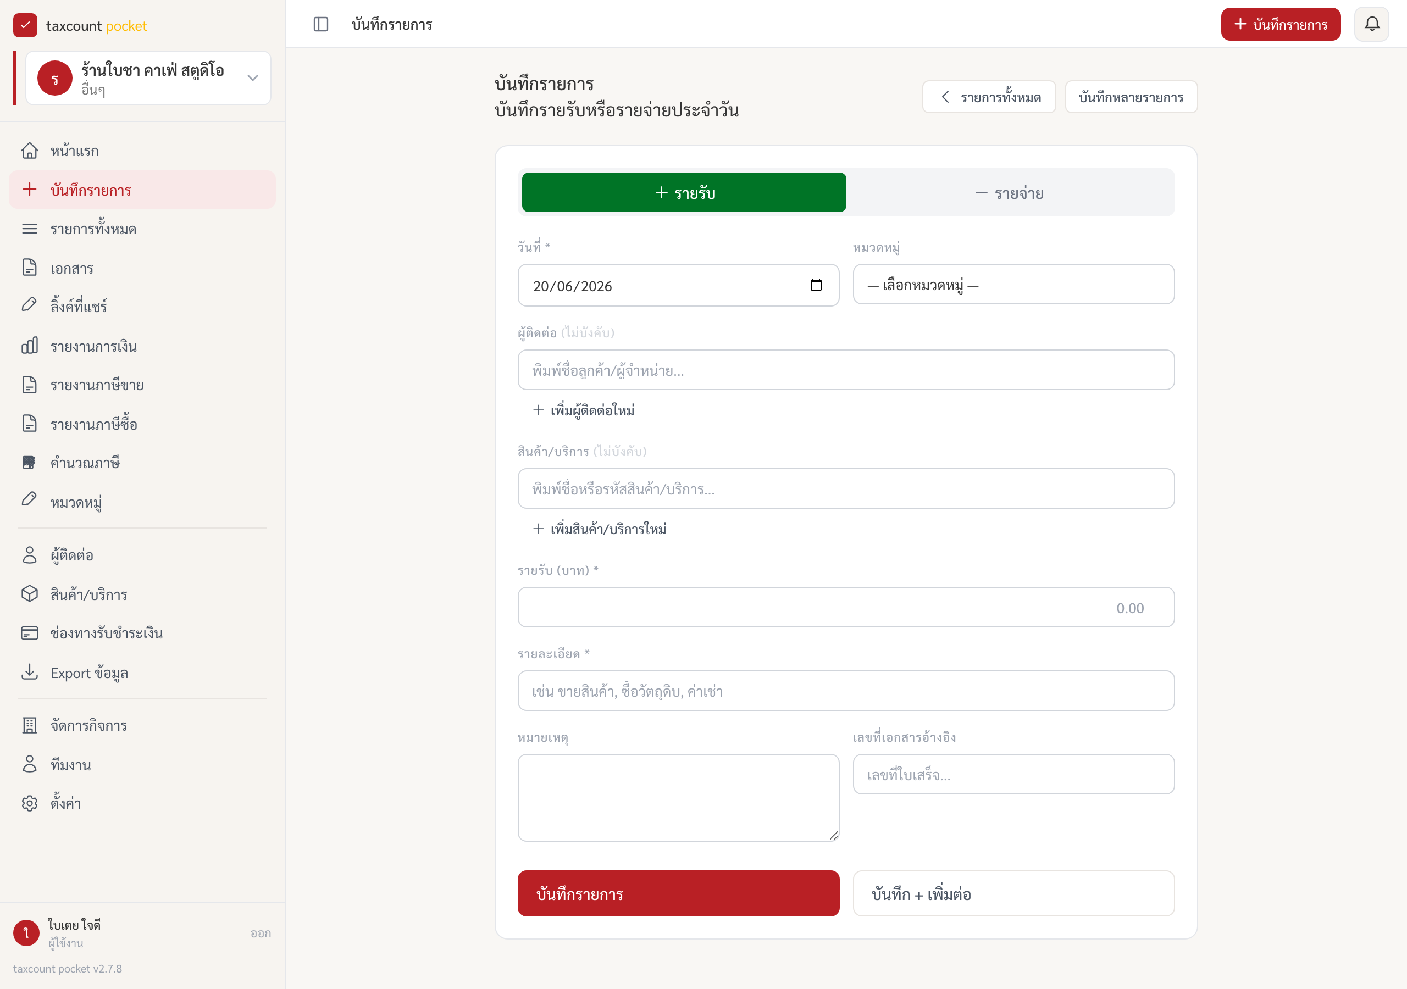This screenshot has height=989, width=1407.
Task: Click ออก logout link
Action: coord(261,932)
